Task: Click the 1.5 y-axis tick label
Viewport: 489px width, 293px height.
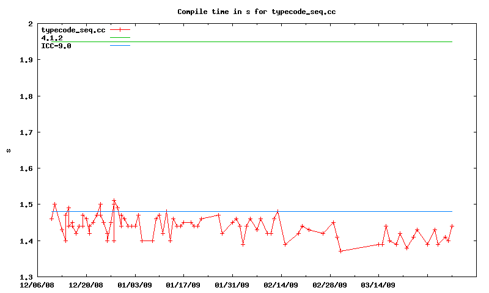Action: tap(26, 204)
